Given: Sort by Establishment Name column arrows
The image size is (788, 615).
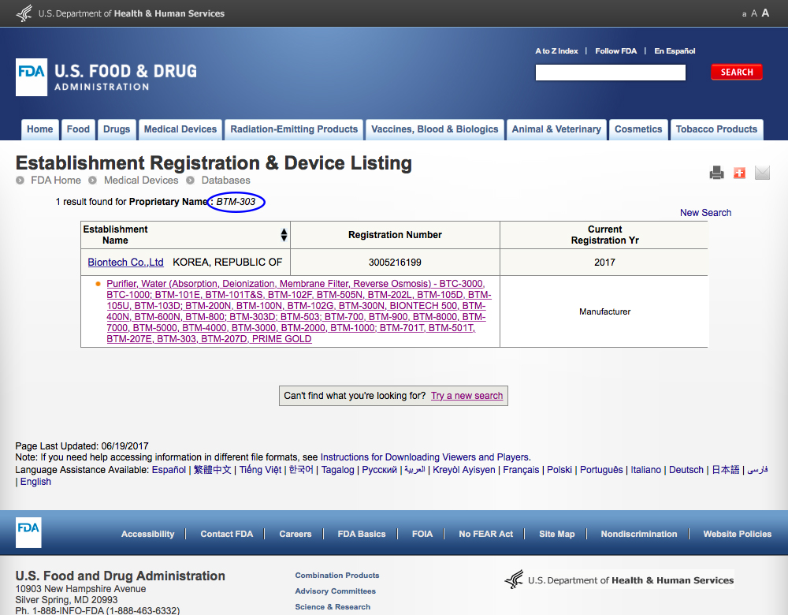Looking at the screenshot, I should [x=284, y=235].
